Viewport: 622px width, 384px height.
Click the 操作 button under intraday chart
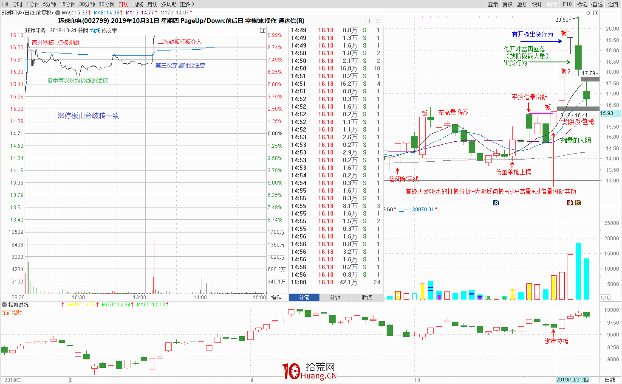click(x=276, y=297)
